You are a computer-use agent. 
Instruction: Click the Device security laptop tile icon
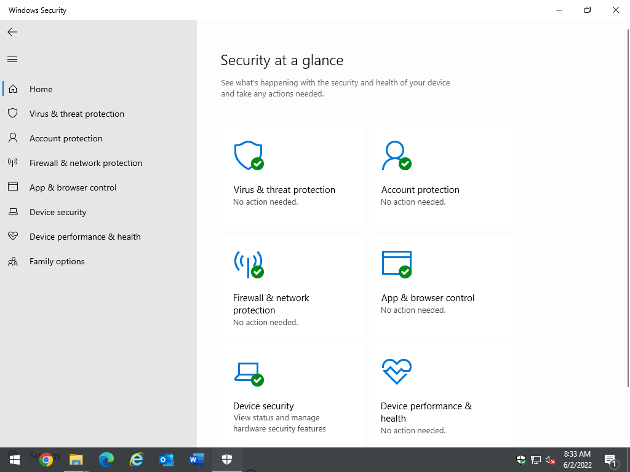249,372
